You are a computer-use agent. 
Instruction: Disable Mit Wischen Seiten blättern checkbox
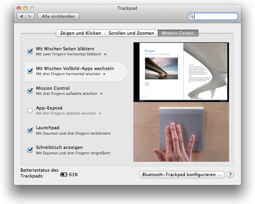[30, 51]
